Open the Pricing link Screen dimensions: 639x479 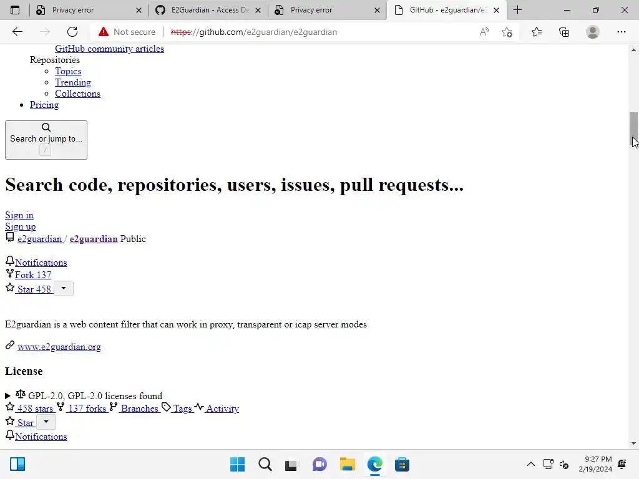(x=44, y=105)
